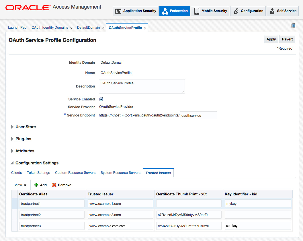Open the Clients sub-tab
The height and width of the screenshot is (241, 303).
pyautogui.click(x=16, y=172)
